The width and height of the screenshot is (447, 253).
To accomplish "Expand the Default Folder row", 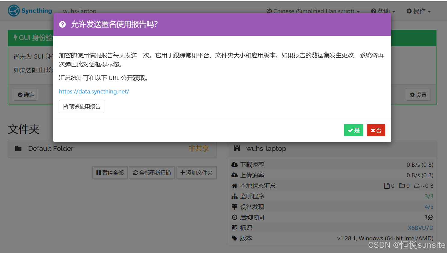I will (x=112, y=148).
